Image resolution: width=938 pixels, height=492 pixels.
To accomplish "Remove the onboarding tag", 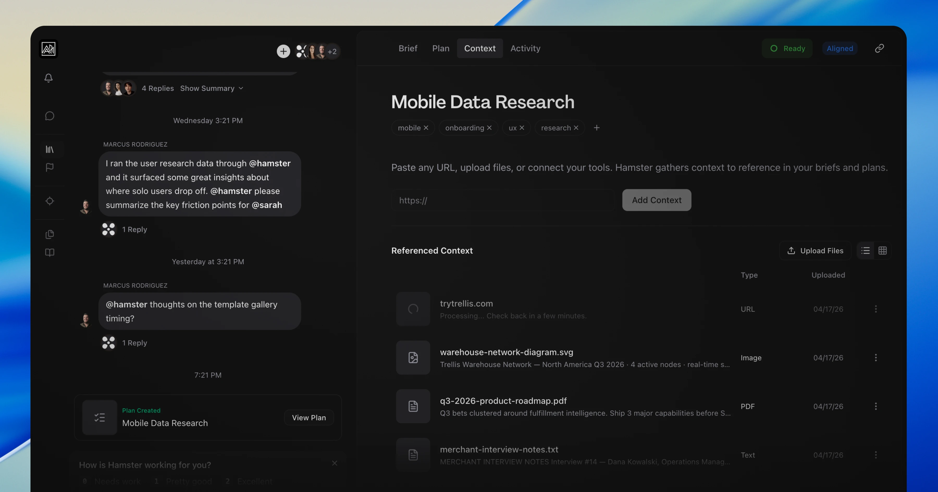I will click(489, 128).
